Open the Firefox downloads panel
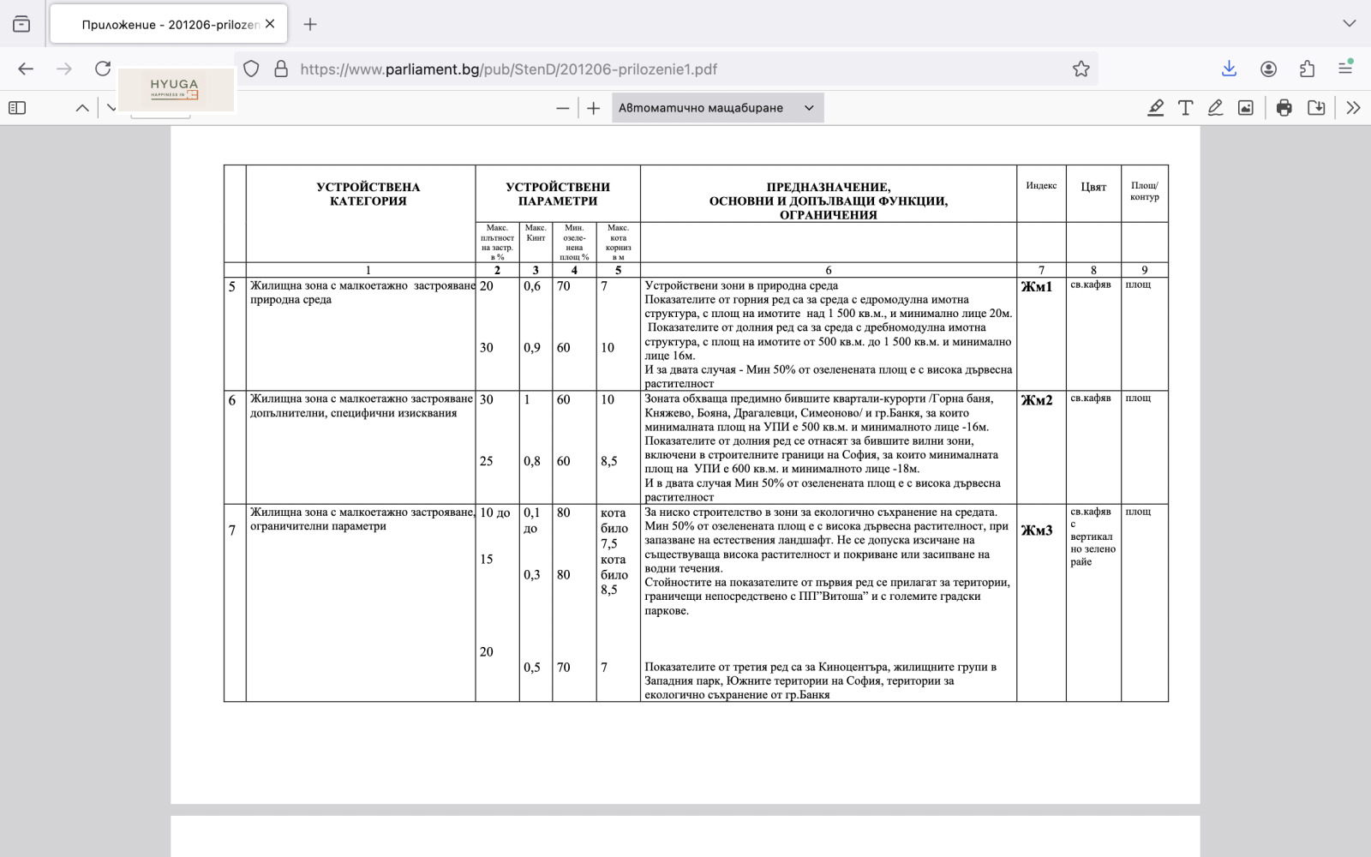The height and width of the screenshot is (857, 1371). 1229,69
